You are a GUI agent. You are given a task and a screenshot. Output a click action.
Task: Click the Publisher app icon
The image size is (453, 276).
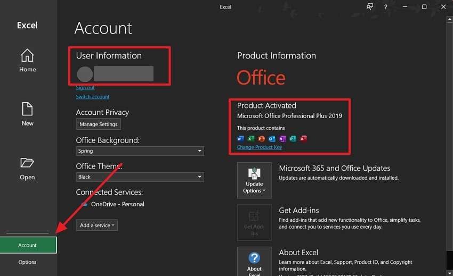(x=293, y=139)
